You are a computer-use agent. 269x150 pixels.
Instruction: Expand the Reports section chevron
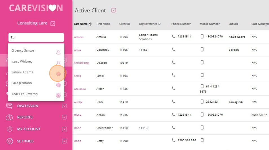tap(64, 117)
